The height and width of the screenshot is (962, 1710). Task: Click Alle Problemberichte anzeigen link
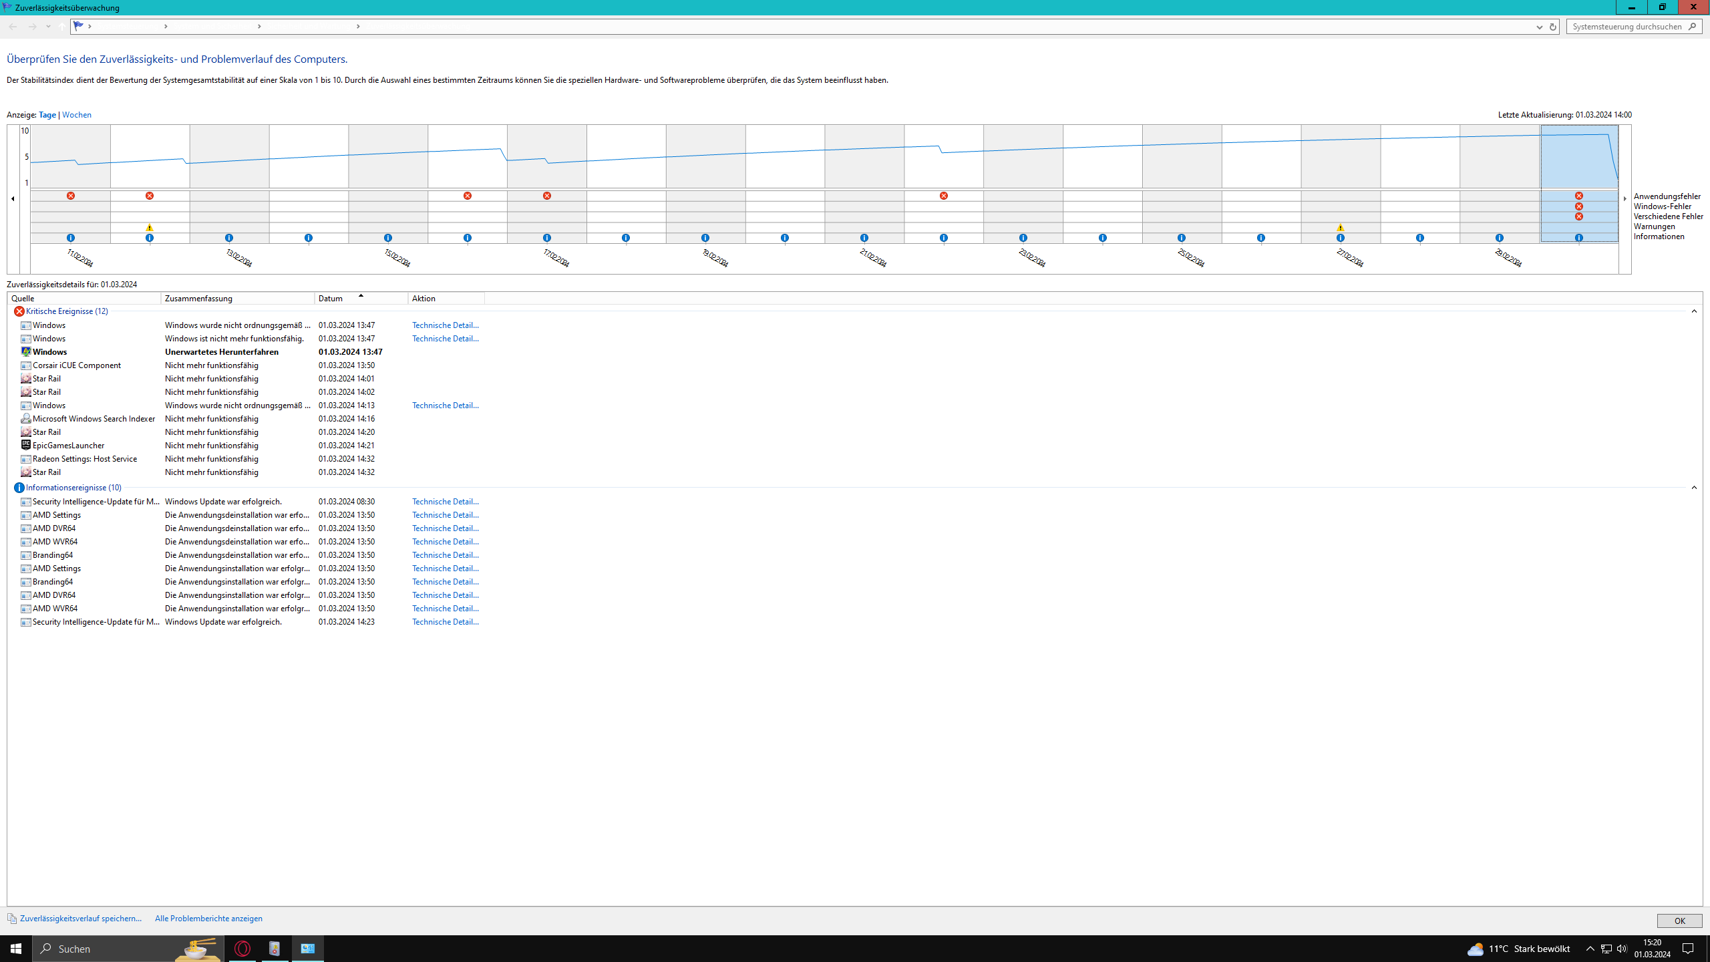coord(208,919)
